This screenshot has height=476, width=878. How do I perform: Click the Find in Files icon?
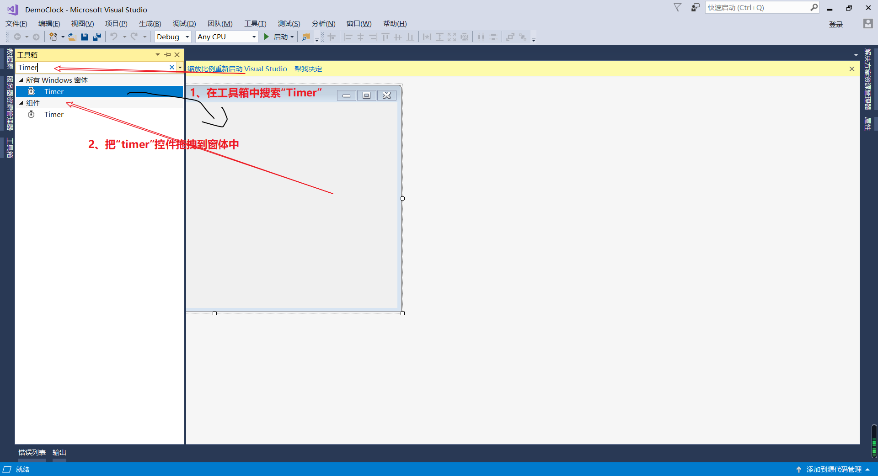click(306, 37)
